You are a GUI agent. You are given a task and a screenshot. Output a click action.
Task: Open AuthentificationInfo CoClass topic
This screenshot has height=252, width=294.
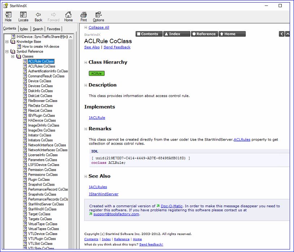(x=48, y=71)
